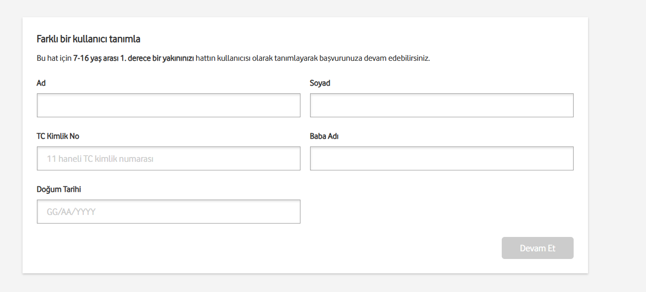Click the "Farklı bir kullanıcı tanımla" heading
The height and width of the screenshot is (292, 646).
click(x=88, y=39)
